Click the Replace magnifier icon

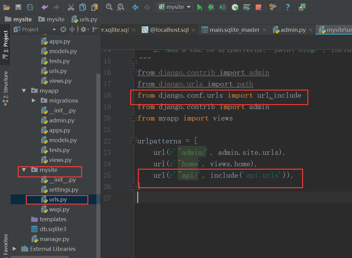[121, 7]
